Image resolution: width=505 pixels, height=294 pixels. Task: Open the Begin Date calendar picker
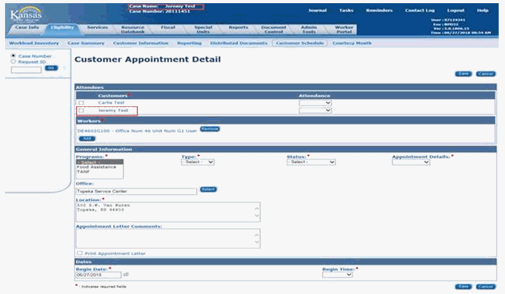coord(126,275)
